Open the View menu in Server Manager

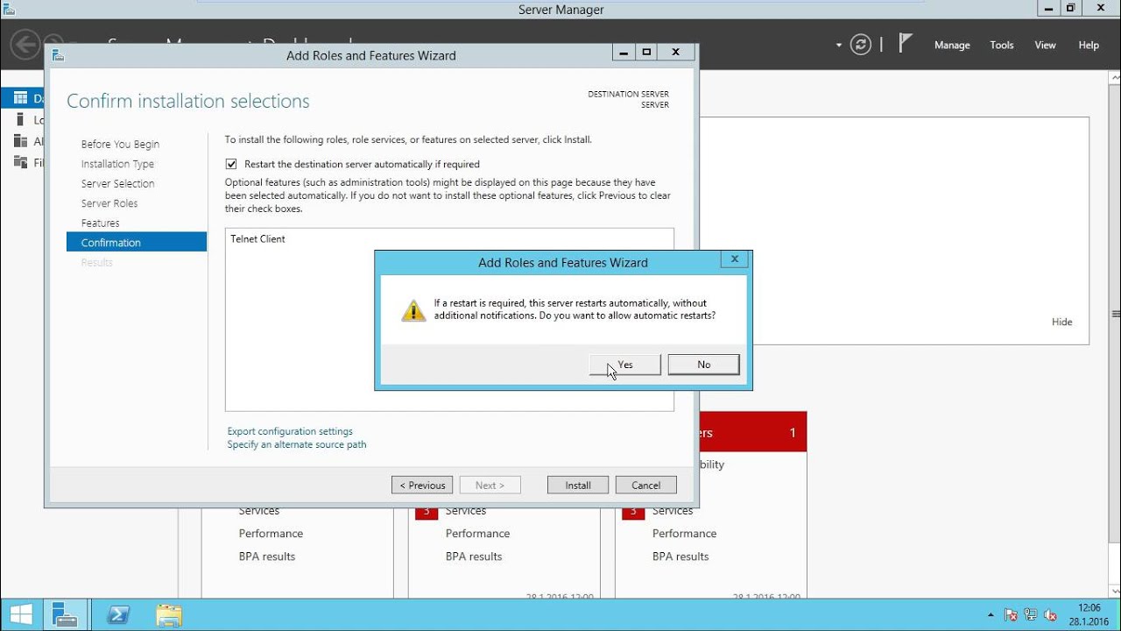(1046, 46)
